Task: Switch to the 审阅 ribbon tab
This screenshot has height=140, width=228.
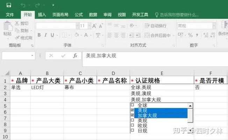Action: click(x=107, y=15)
